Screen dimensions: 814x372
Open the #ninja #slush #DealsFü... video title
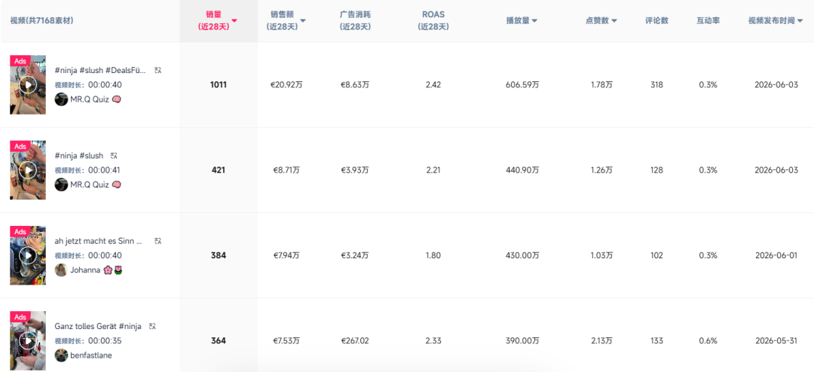click(x=100, y=70)
